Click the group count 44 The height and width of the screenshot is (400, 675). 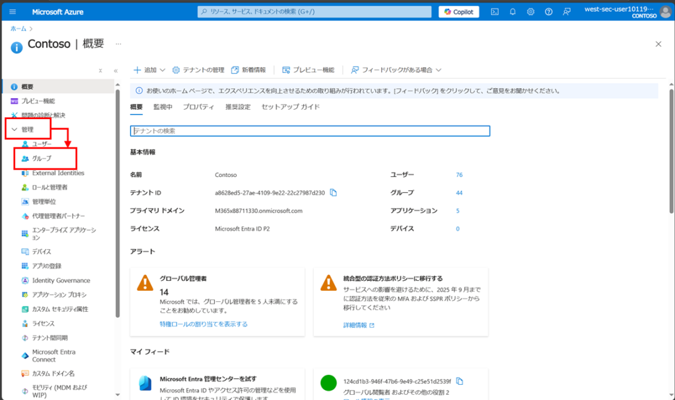tap(459, 193)
